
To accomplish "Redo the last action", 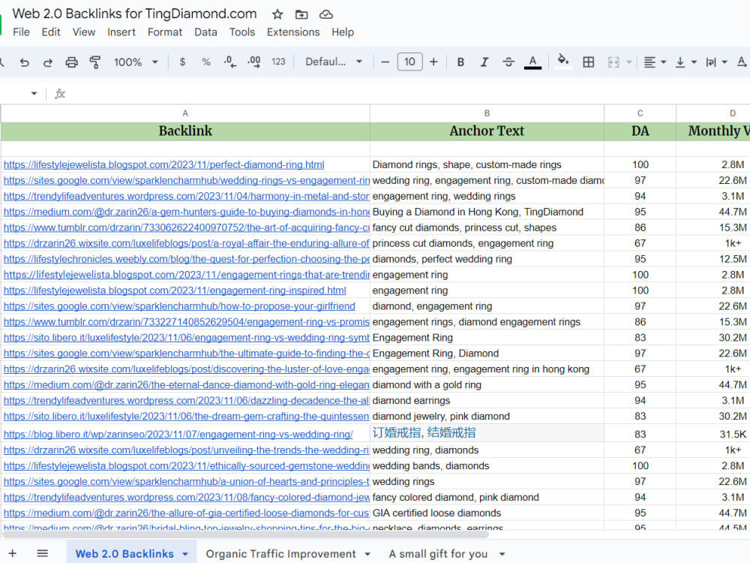I will click(48, 62).
